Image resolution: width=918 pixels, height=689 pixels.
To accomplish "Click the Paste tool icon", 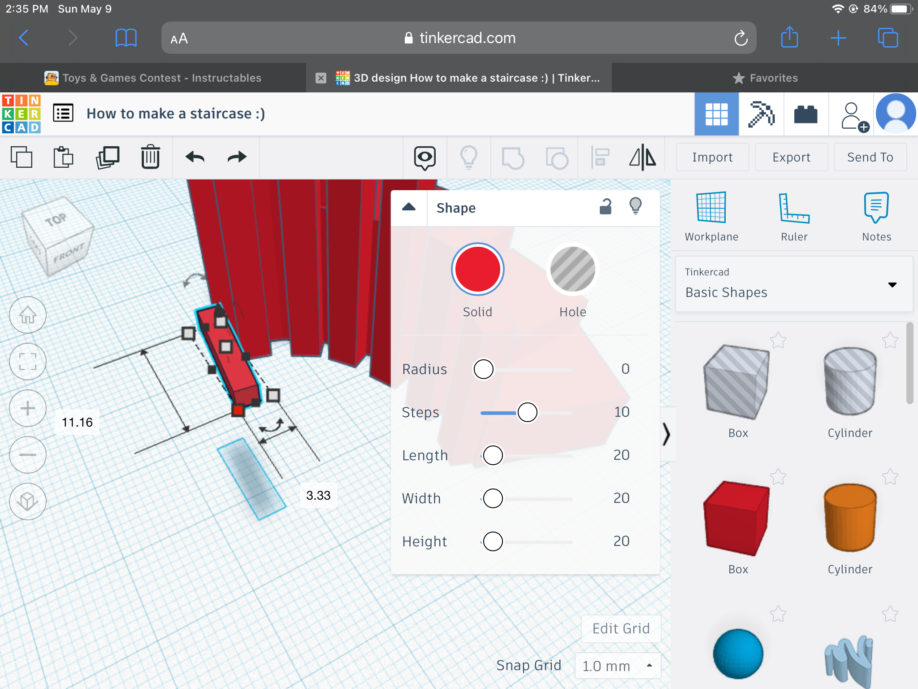I will (63, 157).
